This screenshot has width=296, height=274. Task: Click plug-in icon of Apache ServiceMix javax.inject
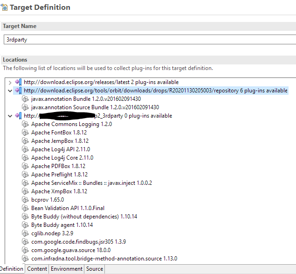click(x=25, y=183)
